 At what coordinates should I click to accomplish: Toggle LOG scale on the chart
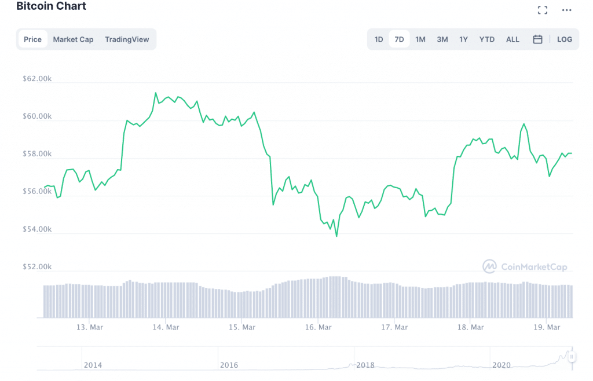coord(565,39)
